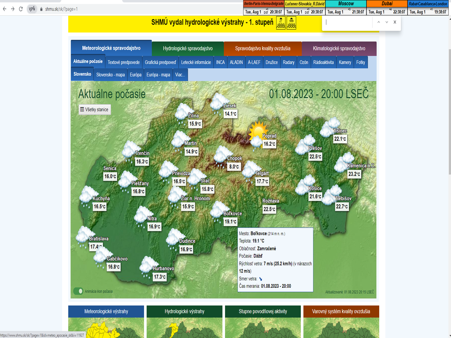Open the Hydrologické spravodajstvo tab
This screenshot has width=451, height=338.
pos(188,48)
